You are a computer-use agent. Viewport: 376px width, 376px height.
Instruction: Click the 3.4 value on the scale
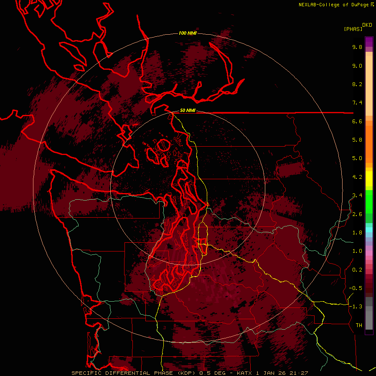pyautogui.click(x=357, y=196)
